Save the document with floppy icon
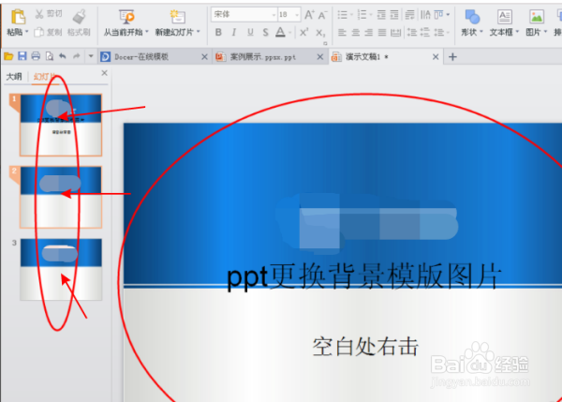 (x=22, y=56)
